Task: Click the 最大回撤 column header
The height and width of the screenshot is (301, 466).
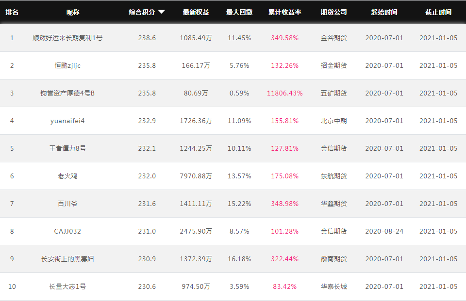Action: (239, 12)
